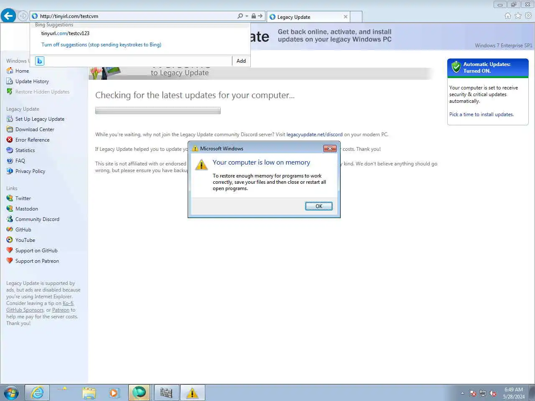Click the address bar search magnifier icon
535x401 pixels.
[240, 16]
